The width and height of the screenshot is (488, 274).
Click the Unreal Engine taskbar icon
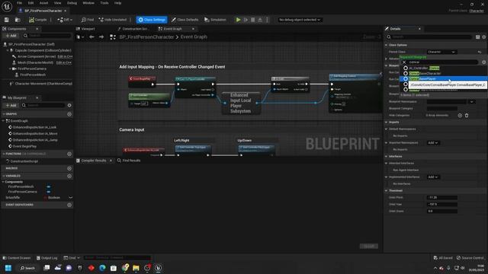point(158,268)
